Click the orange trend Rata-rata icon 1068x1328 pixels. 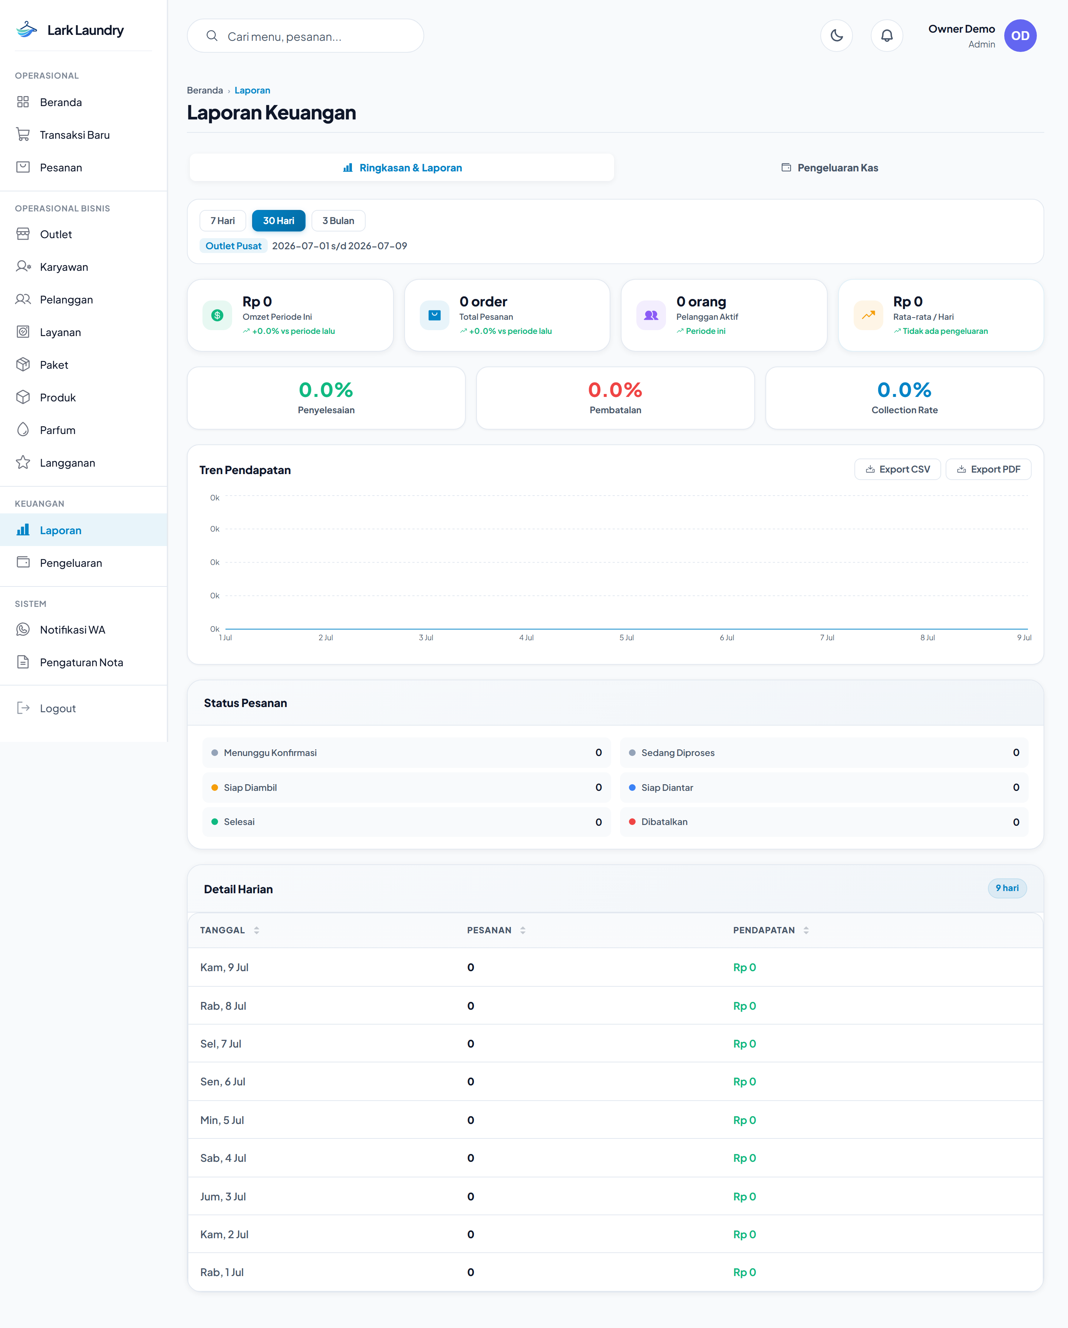[868, 315]
